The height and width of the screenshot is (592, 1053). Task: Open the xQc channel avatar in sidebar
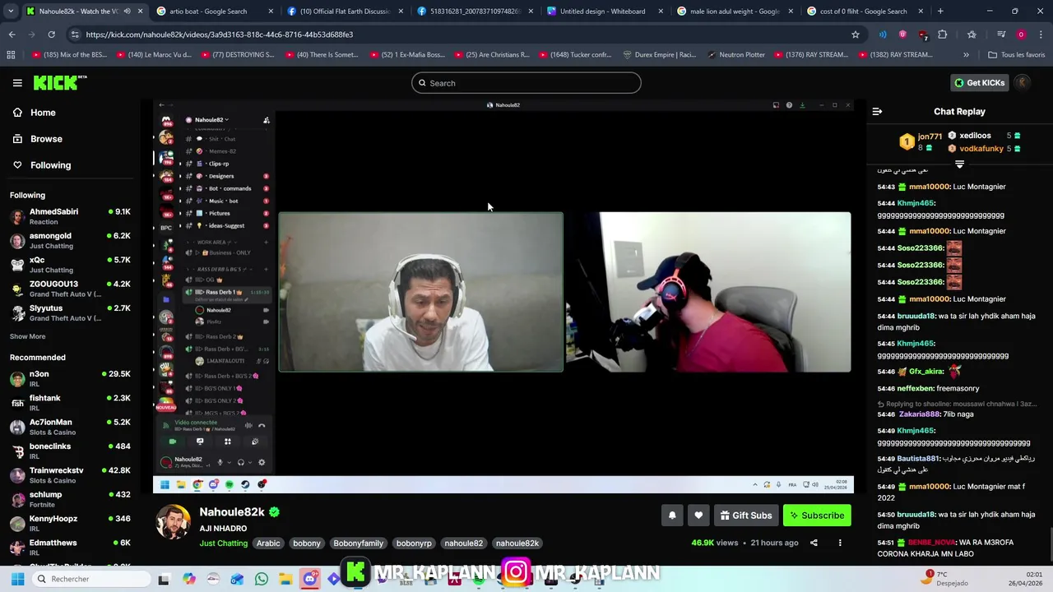[17, 265]
